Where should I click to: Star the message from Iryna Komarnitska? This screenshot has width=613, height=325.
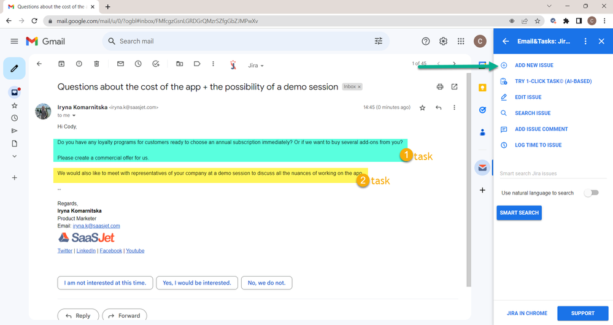point(422,107)
